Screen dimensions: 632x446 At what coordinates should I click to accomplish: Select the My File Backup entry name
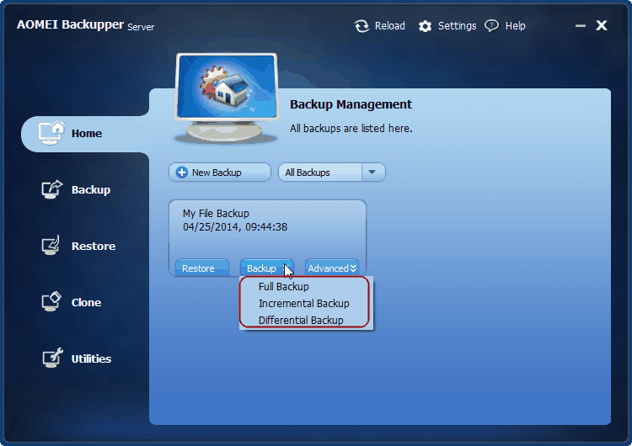pos(216,214)
